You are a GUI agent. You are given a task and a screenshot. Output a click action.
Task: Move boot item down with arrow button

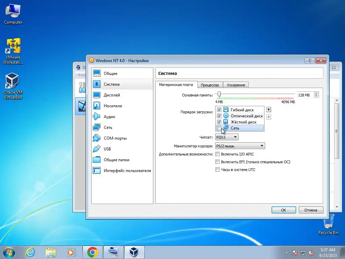click(x=269, y=117)
